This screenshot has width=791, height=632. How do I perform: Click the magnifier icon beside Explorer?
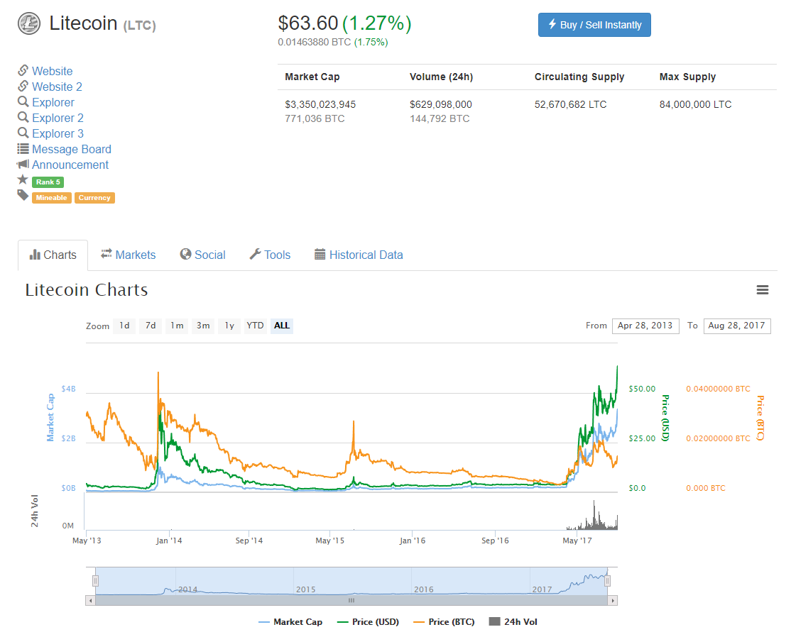23,102
